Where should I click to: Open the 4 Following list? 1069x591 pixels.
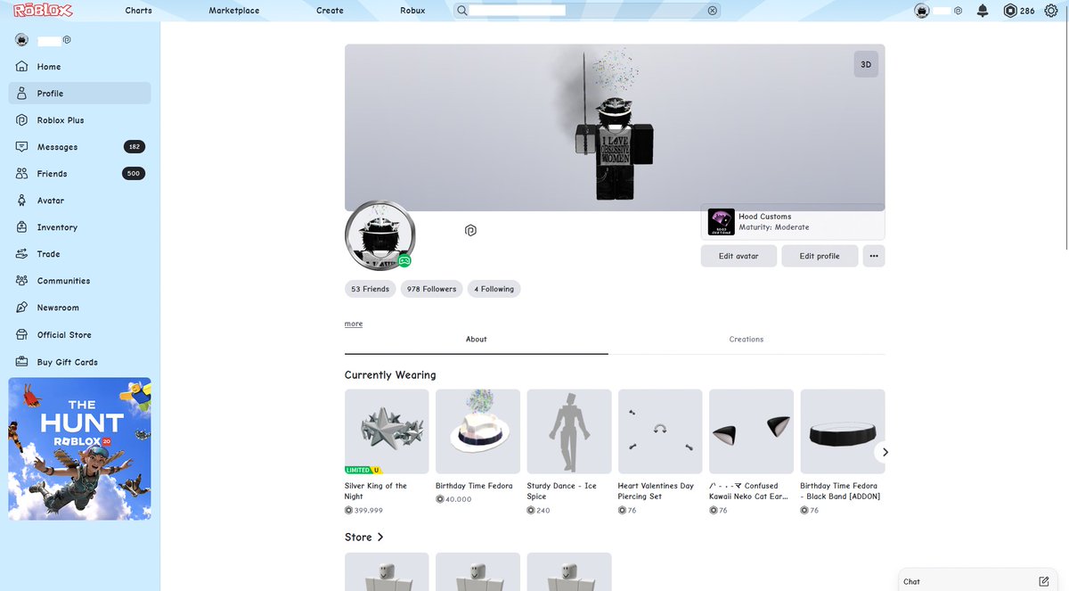coord(494,289)
